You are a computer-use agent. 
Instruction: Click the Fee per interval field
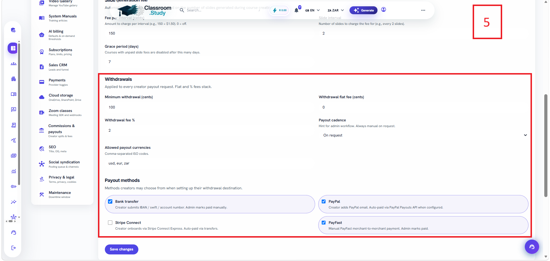tap(209, 33)
